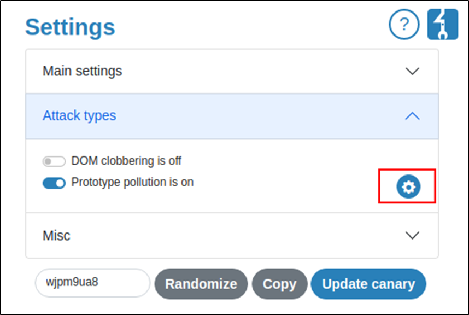Click the 'DOM clobbering is off' label
Viewport: 469px width, 315px height.
tap(126, 161)
